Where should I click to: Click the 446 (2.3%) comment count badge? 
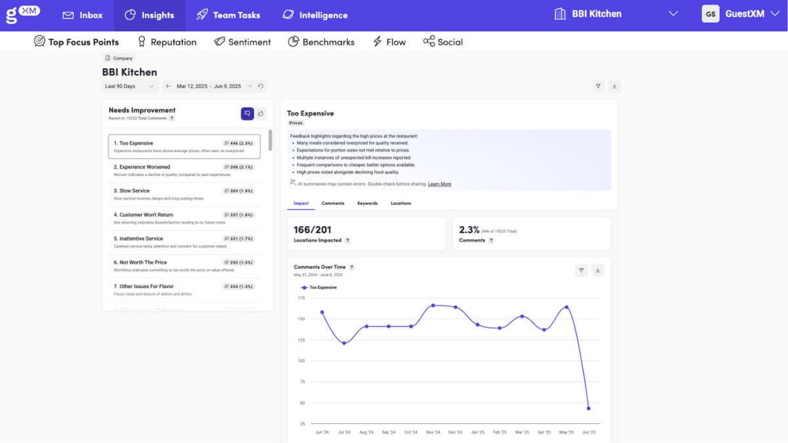click(x=238, y=143)
